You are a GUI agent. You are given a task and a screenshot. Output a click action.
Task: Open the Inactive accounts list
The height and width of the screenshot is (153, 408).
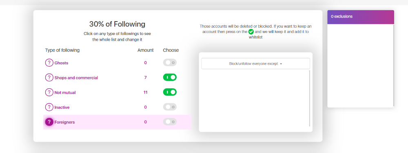[x=62, y=107]
